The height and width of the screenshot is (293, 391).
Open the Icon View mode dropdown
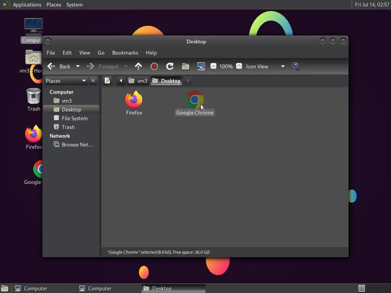[265, 66]
